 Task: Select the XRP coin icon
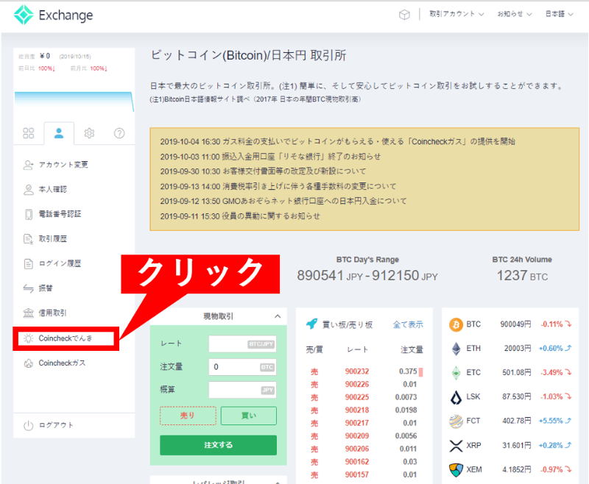tap(456, 446)
